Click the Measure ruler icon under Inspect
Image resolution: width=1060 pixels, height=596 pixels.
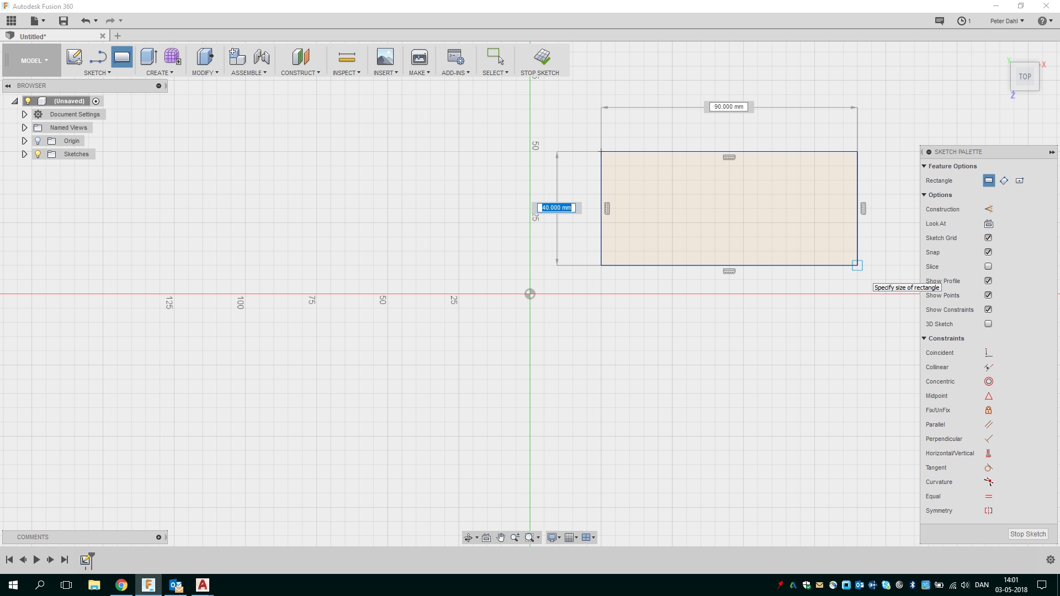point(346,57)
